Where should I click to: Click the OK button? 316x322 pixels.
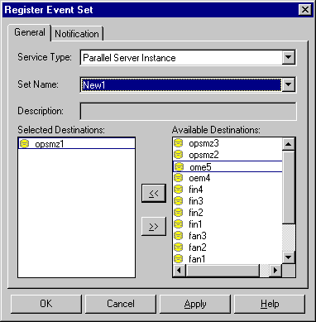click(46, 304)
